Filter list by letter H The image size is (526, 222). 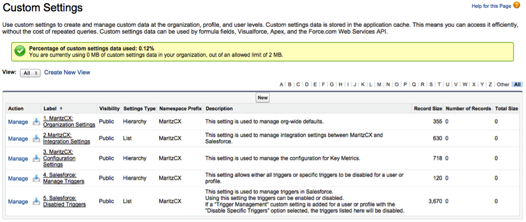[x=340, y=84]
